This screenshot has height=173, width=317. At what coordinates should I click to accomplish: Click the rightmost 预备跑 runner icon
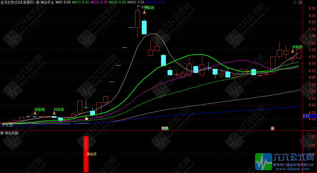(x=292, y=51)
